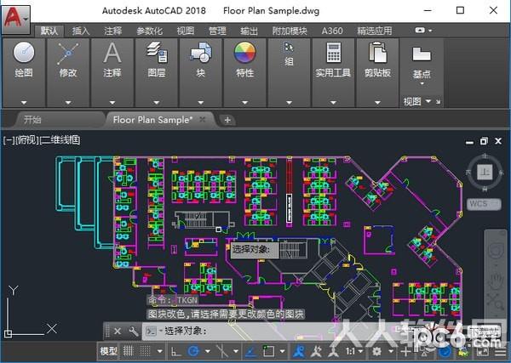Restore the drawing viewport window
Viewport: 511px width, 363px height.
coord(484,141)
